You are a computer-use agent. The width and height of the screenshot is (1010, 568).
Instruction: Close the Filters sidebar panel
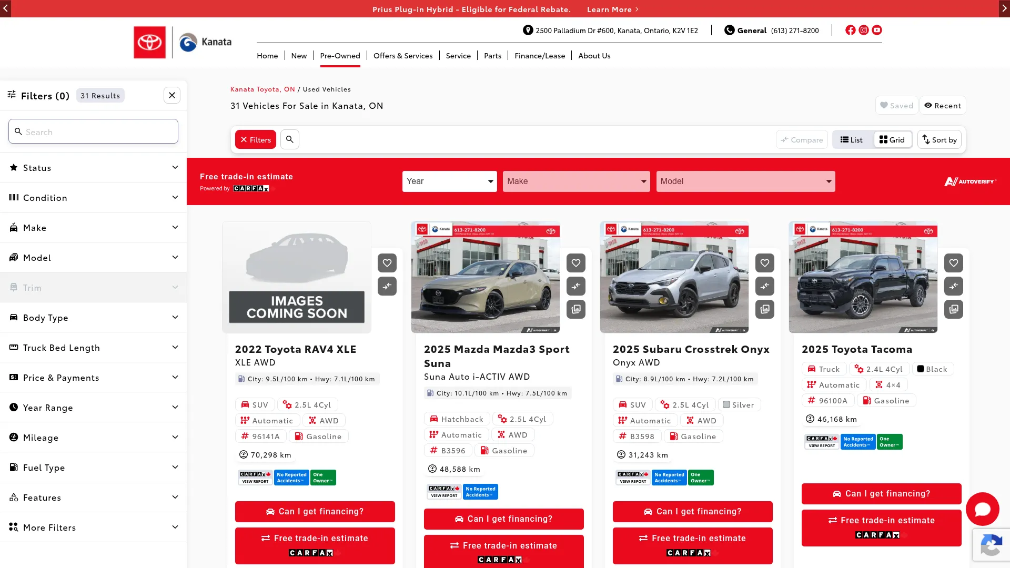click(x=172, y=95)
